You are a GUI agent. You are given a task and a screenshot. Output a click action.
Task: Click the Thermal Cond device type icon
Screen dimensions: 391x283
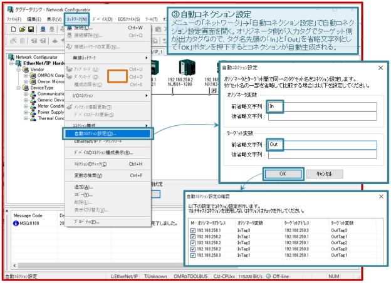pos(33,118)
